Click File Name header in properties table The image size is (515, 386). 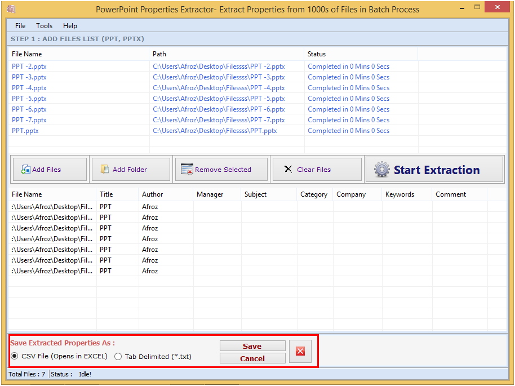click(x=52, y=194)
